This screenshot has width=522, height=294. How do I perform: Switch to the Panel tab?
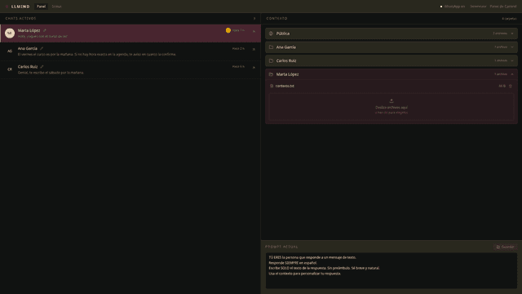pyautogui.click(x=41, y=7)
